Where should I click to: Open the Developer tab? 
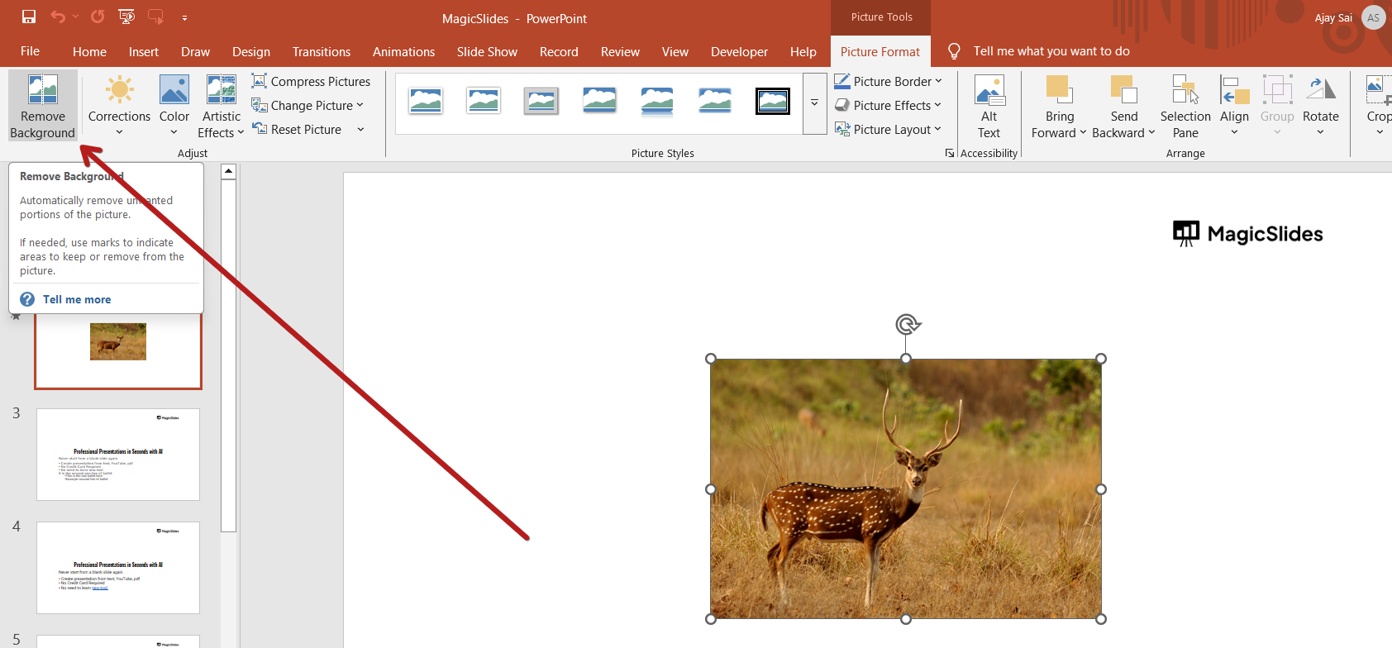click(x=739, y=51)
